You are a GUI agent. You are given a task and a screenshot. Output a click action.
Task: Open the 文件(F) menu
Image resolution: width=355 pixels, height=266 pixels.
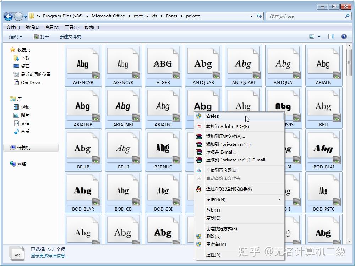[13, 27]
